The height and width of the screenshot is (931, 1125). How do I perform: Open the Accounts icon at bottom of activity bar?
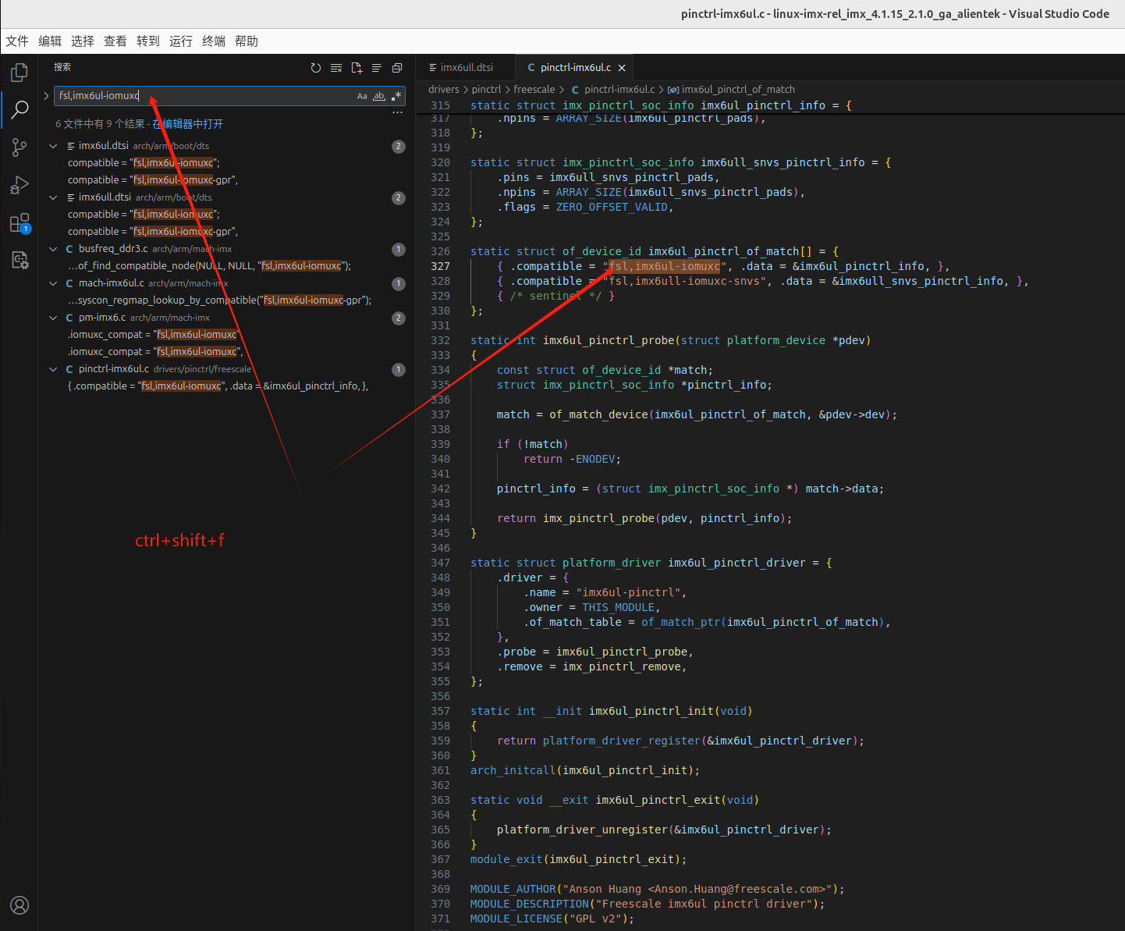pos(19,905)
